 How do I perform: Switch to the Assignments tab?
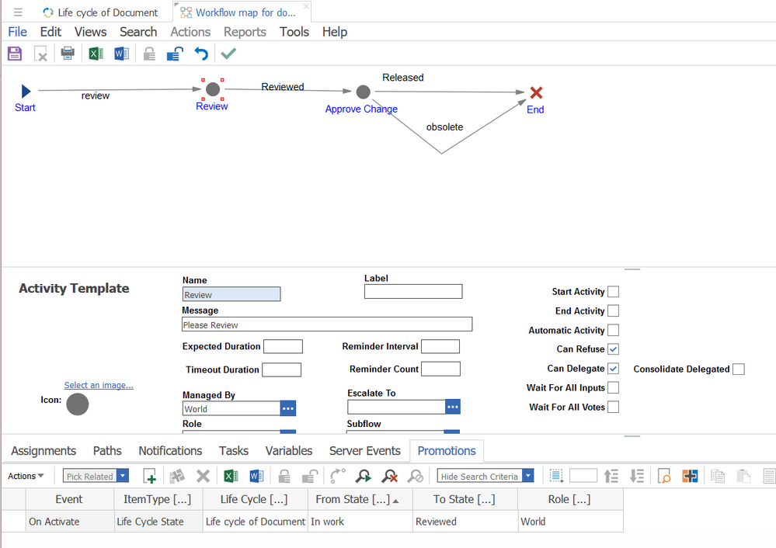pyautogui.click(x=43, y=451)
